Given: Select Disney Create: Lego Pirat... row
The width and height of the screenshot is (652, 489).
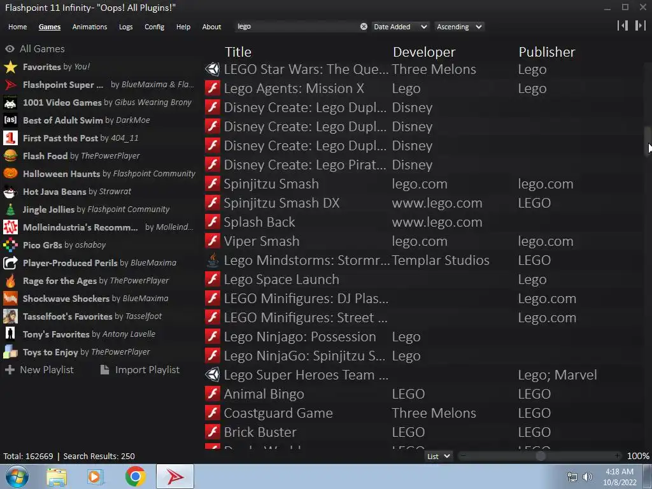Looking at the screenshot, I should [x=423, y=165].
